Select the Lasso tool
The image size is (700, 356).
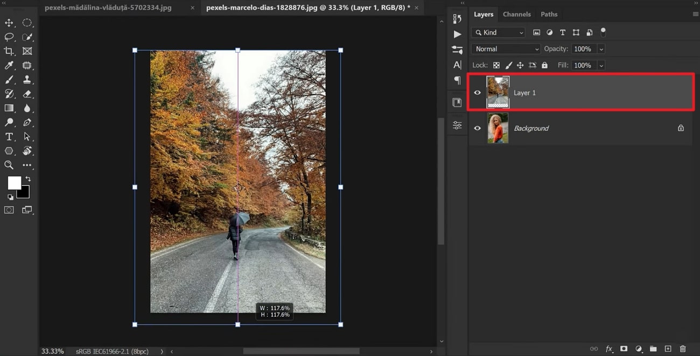[9, 37]
